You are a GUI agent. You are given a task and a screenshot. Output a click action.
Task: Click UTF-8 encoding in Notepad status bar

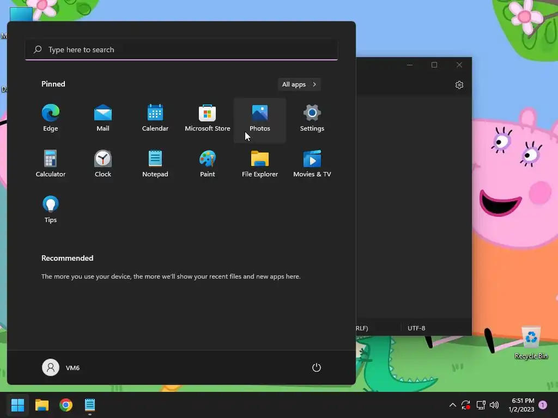coord(416,328)
